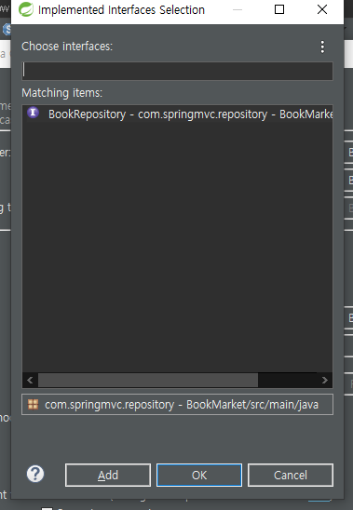The width and height of the screenshot is (353, 510).
Task: Click the package icon beside com.springmvc.repository
Action: pyautogui.click(x=33, y=404)
